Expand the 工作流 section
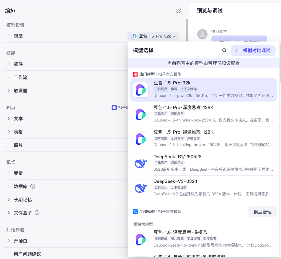Image resolution: width=281 pixels, height=259 pixels. 9,77
